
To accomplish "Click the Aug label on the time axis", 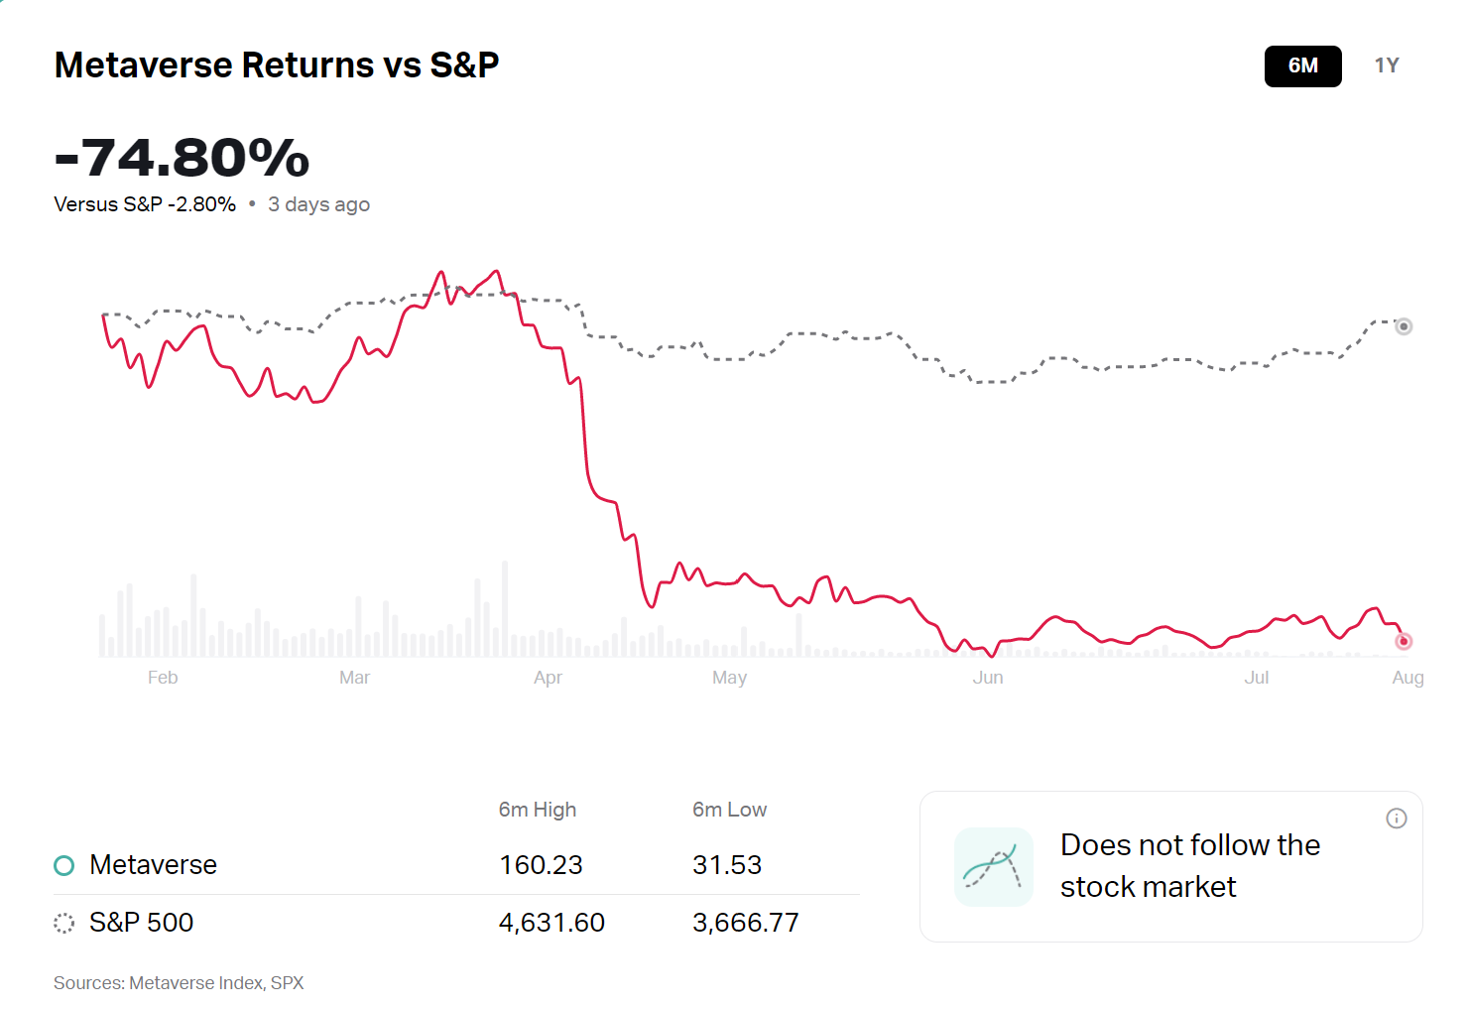I will tap(1407, 678).
